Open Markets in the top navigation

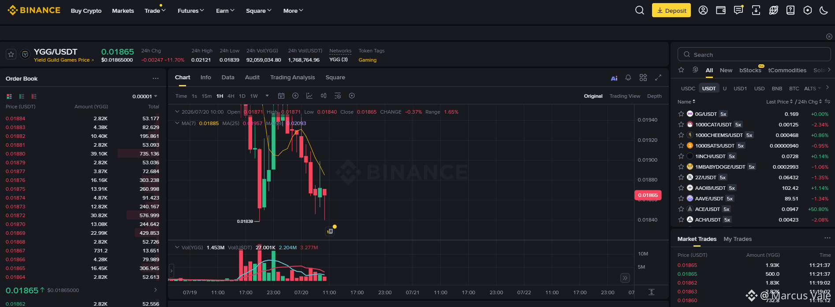tap(123, 11)
